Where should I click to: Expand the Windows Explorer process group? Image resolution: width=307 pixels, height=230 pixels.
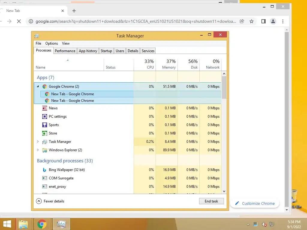(x=38, y=150)
